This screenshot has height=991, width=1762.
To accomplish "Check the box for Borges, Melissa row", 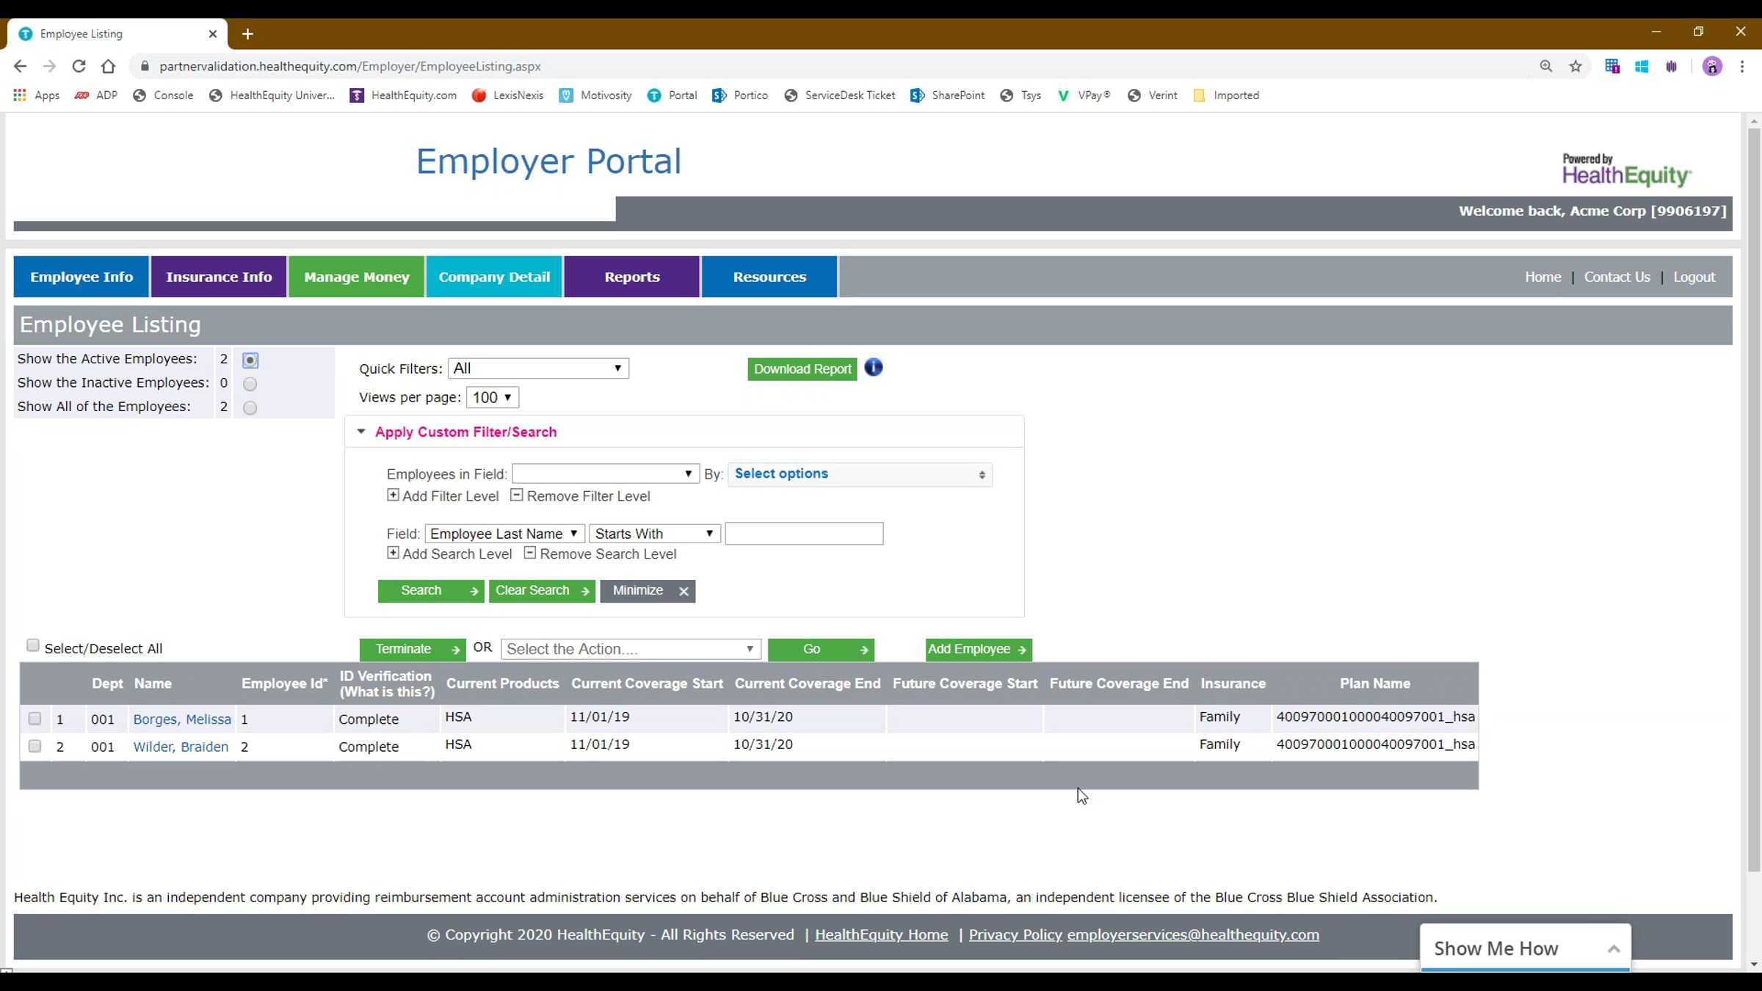I will 35,719.
